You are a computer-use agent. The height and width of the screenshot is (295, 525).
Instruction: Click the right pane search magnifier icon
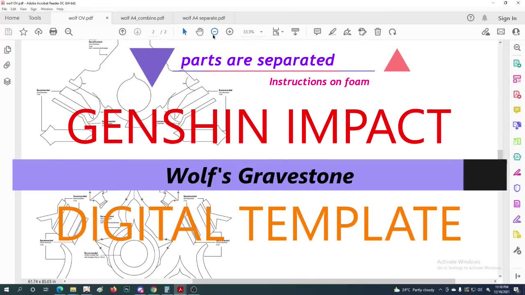click(517, 48)
